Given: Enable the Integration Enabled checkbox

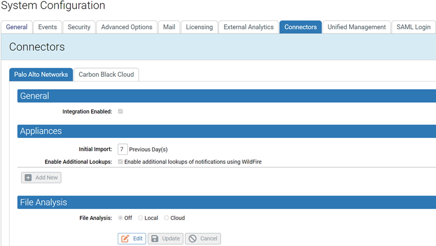Looking at the screenshot, I should click(120, 111).
